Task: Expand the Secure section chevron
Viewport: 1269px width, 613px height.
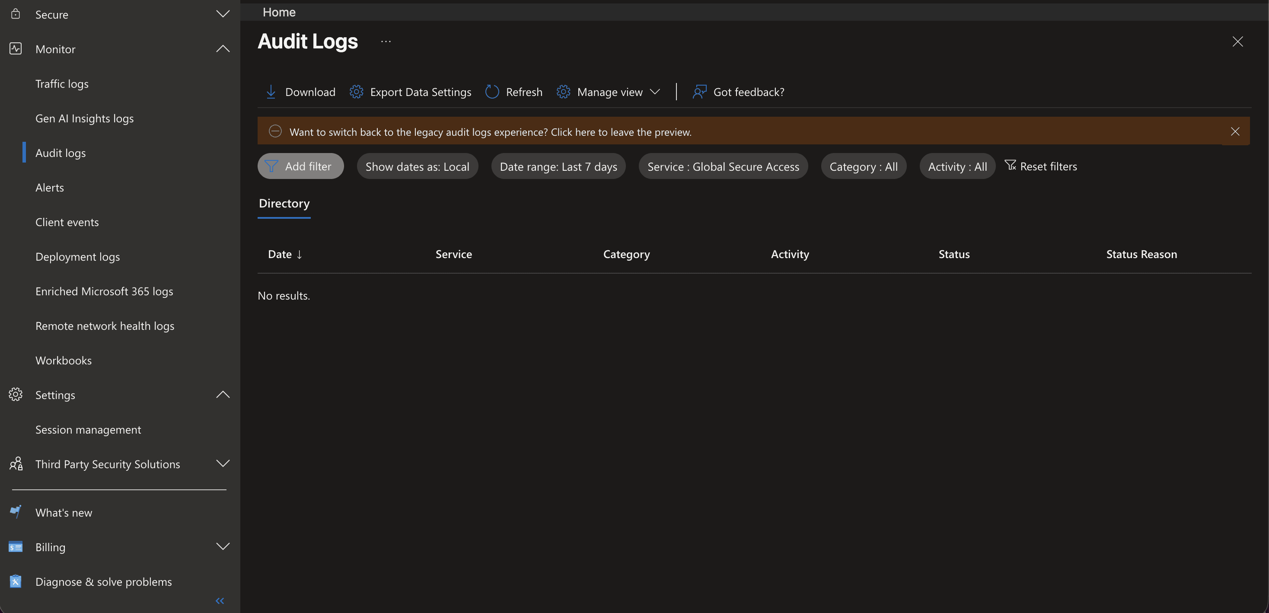Action: click(223, 14)
